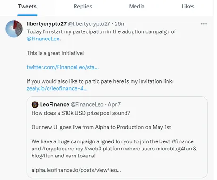Click libertycrypto27 profile avatar
The image size is (217, 180).
(14, 29)
